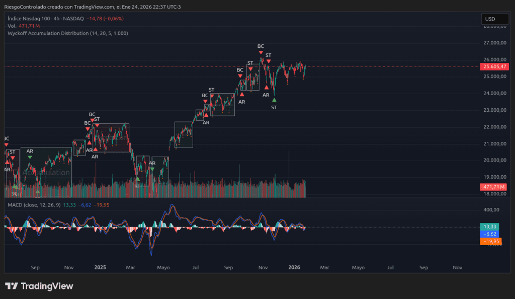Select the 2025 label on the time axis

click(x=100, y=268)
